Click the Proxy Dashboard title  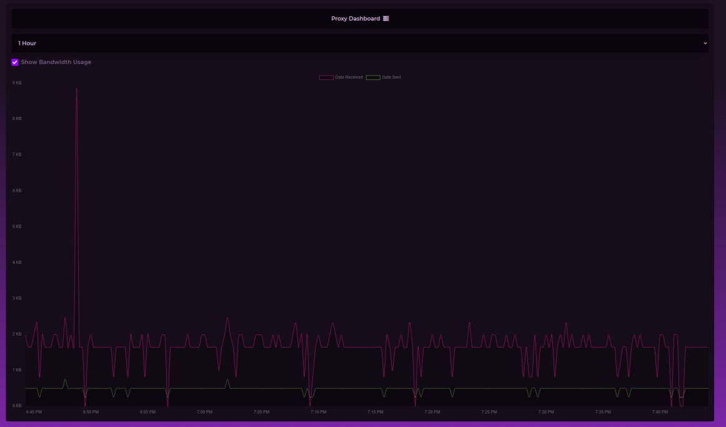click(x=355, y=19)
